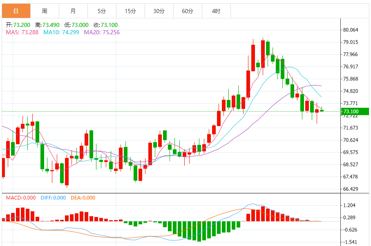Click the 68.527 price axis label
The height and width of the screenshot is (246, 371).
click(x=351, y=164)
